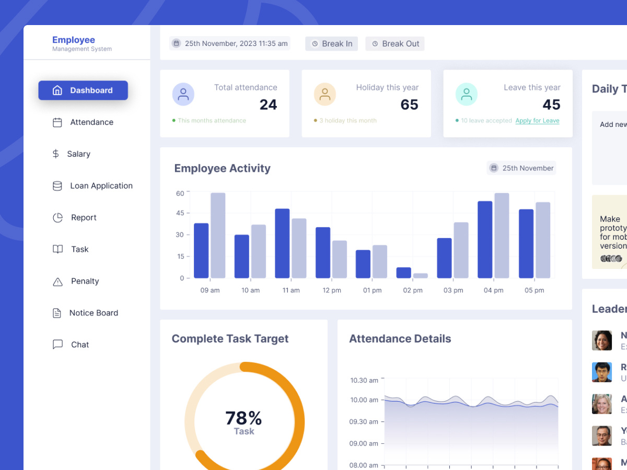The width and height of the screenshot is (627, 470).
Task: Click the clock icon on Break Out
Action: point(374,44)
